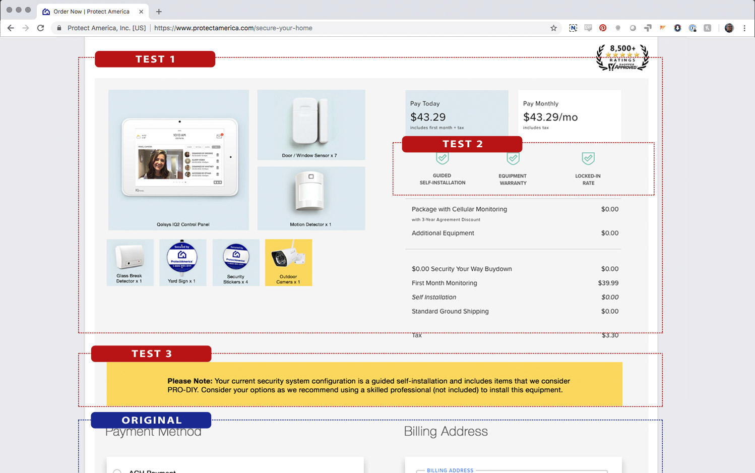Open the Chrome profile avatar
The width and height of the screenshot is (755, 473).
coord(729,28)
